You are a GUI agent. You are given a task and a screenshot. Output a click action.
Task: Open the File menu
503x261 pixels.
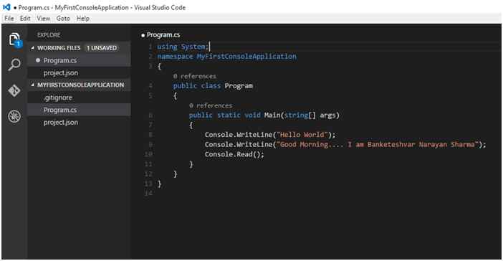click(9, 19)
